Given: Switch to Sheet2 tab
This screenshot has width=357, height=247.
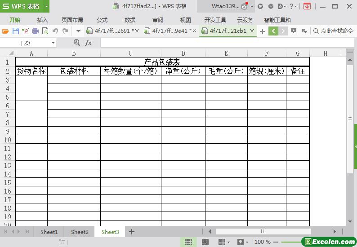Looking at the screenshot, I should pos(80,232).
